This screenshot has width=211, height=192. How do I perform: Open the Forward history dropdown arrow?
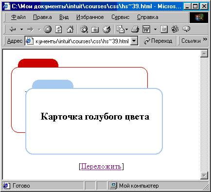pyautogui.click(x=39, y=29)
